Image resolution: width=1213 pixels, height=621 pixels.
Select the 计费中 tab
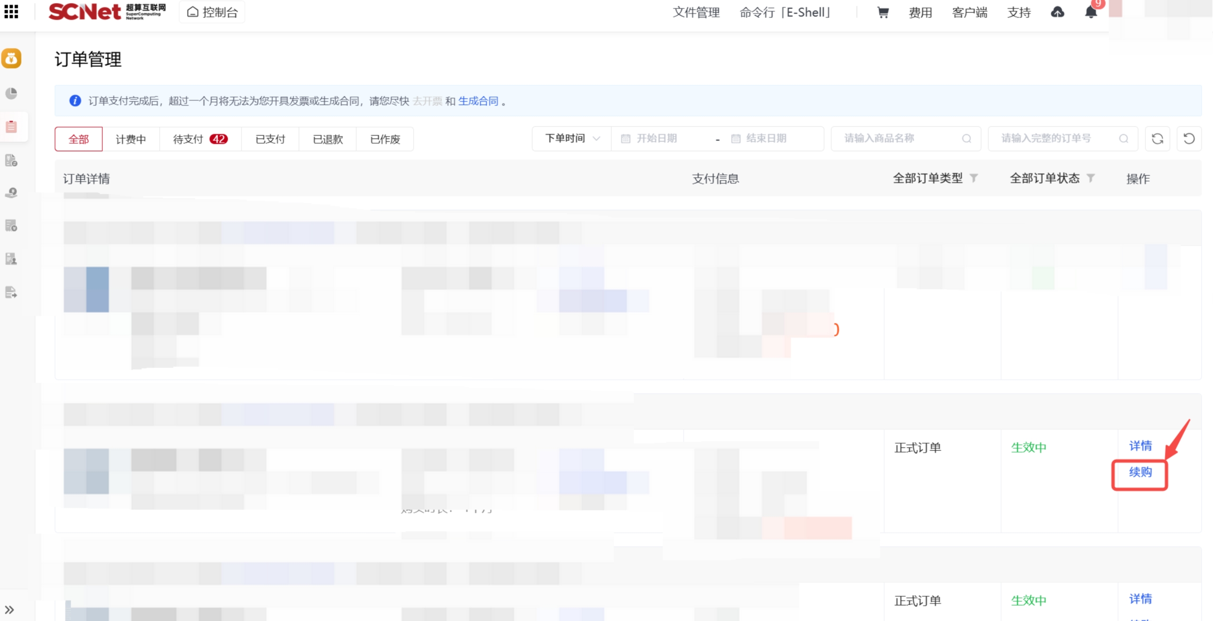coord(131,139)
